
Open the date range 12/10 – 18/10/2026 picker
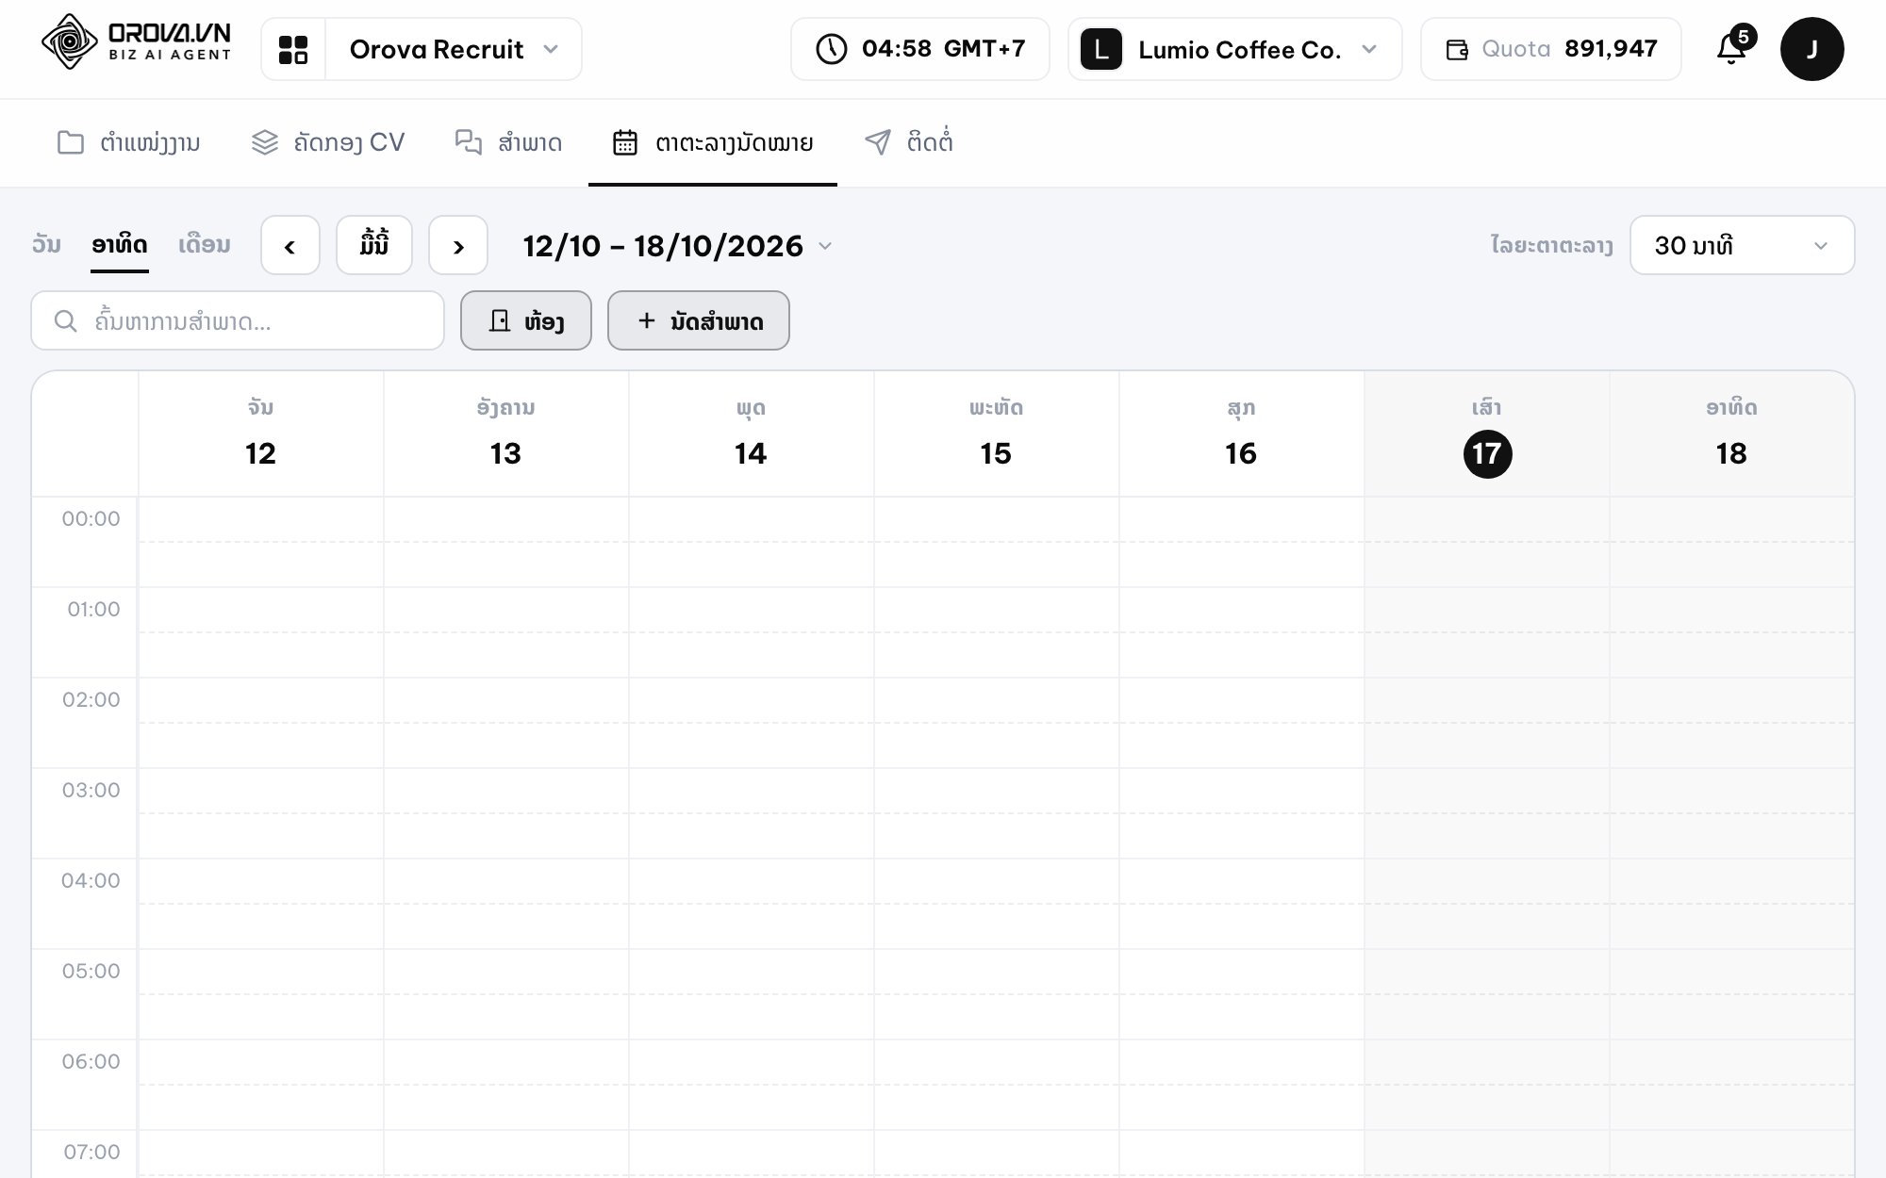click(x=678, y=246)
